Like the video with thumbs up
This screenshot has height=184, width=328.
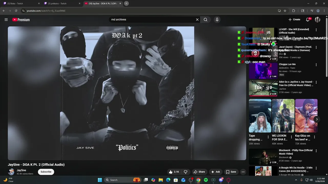(x=174, y=172)
